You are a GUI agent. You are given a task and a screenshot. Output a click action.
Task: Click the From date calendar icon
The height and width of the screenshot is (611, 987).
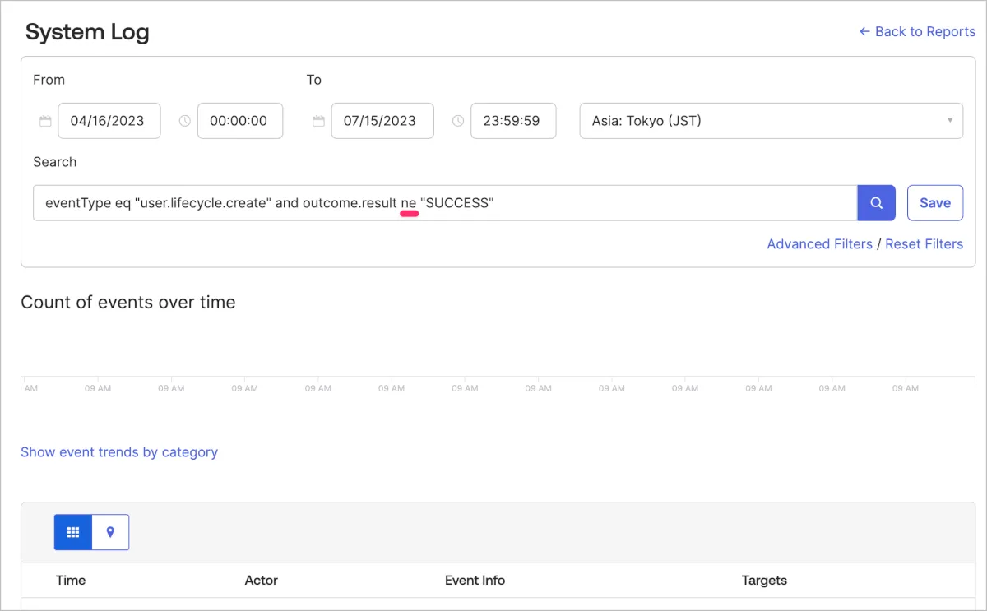(45, 121)
